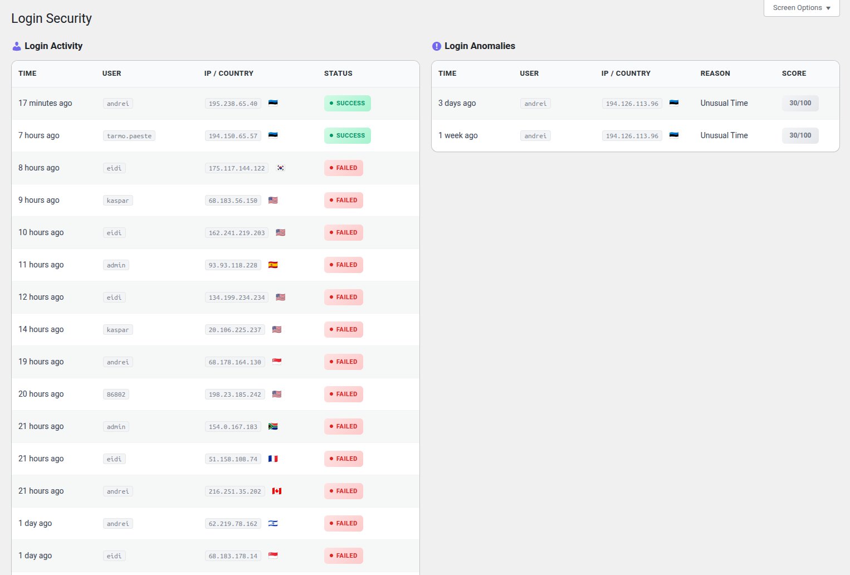Click the French flag next to 51.158.108.74
The height and width of the screenshot is (575, 850).
273,459
